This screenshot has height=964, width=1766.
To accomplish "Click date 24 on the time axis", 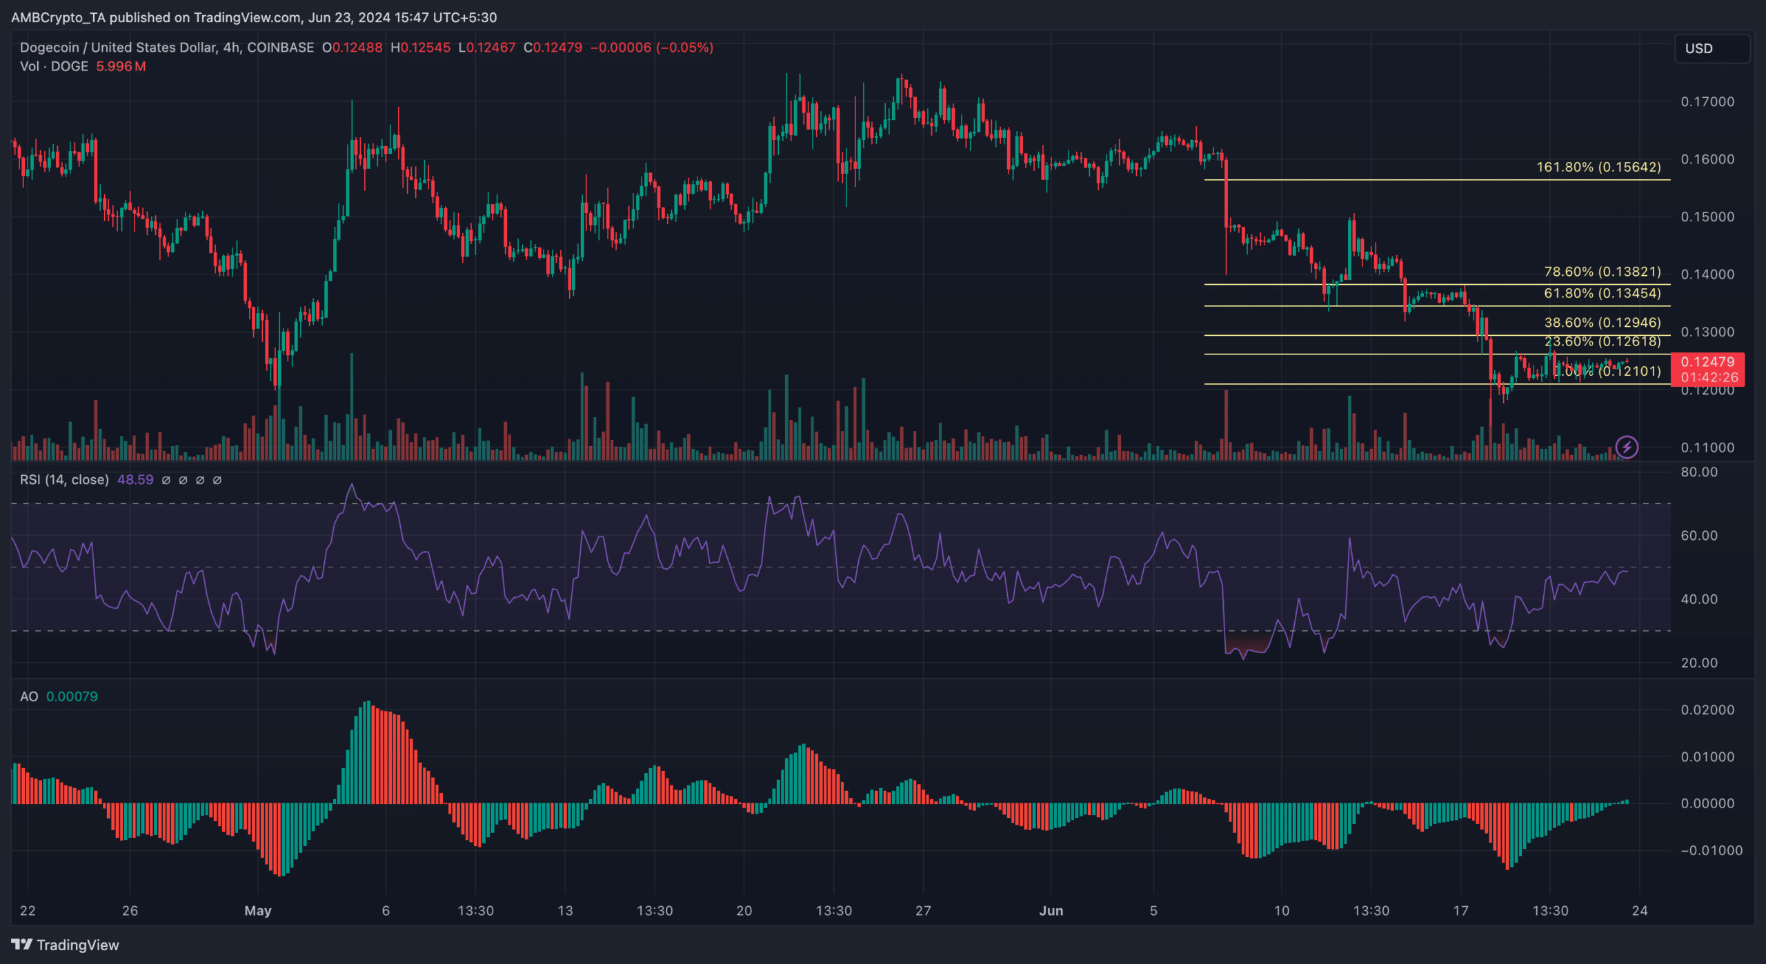I will click(1640, 910).
